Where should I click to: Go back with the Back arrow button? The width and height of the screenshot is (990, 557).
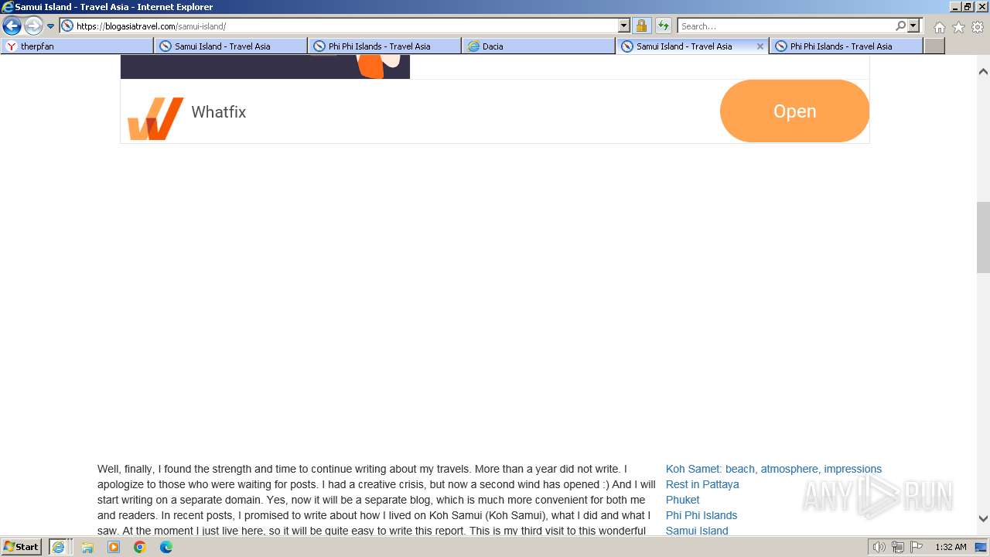pos(12,26)
